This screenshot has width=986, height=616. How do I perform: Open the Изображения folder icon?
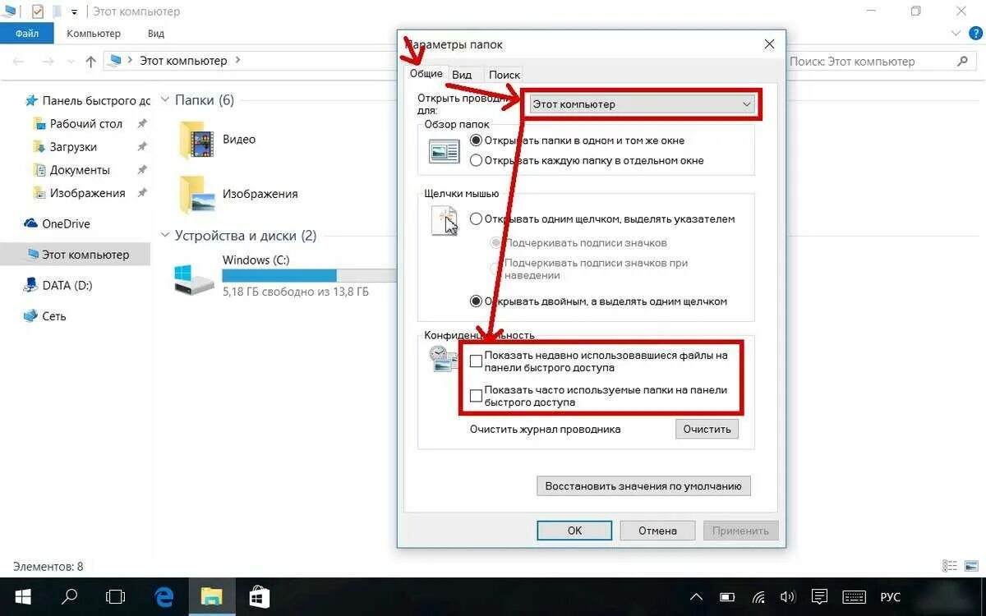point(196,195)
